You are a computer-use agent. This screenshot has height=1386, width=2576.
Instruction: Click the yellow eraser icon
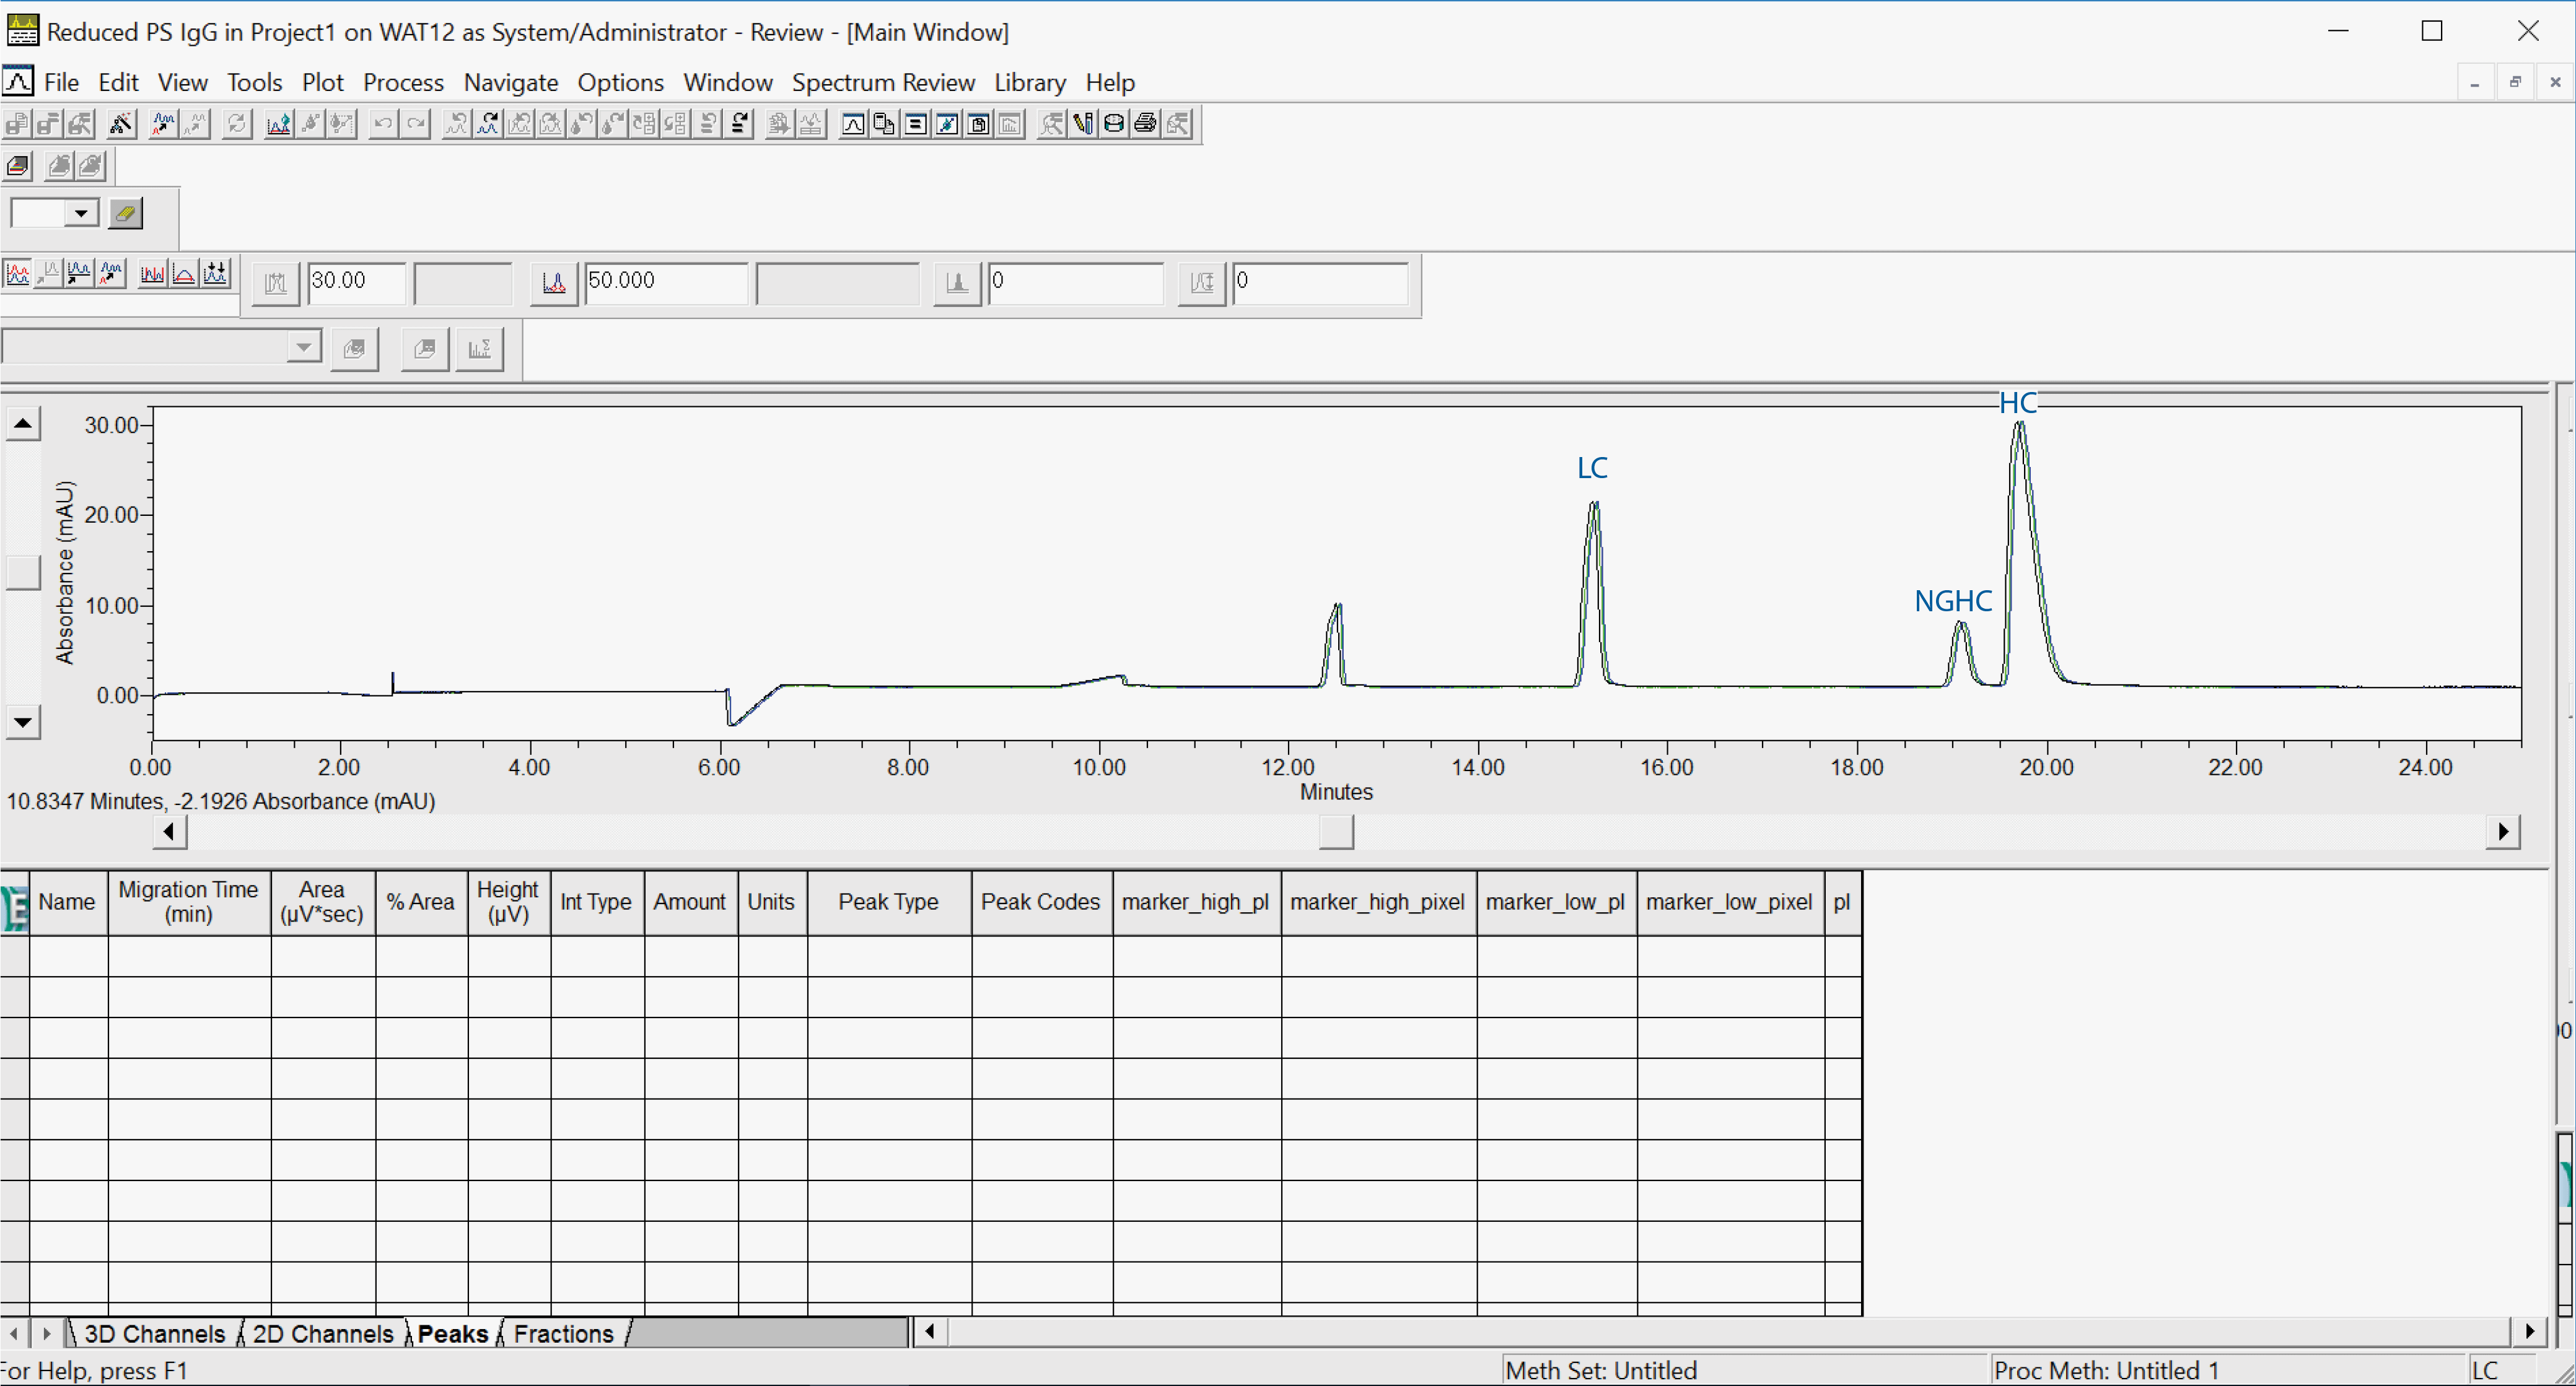125,213
